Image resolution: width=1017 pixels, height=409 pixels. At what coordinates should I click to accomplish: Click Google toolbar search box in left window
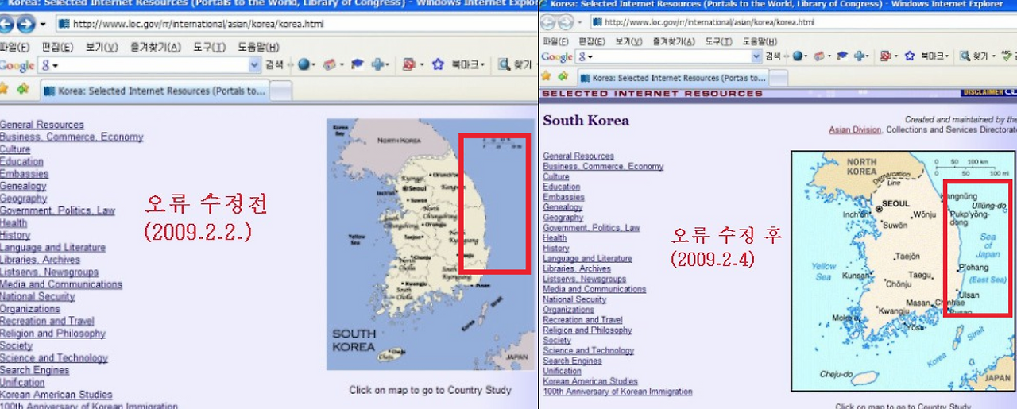coord(151,65)
